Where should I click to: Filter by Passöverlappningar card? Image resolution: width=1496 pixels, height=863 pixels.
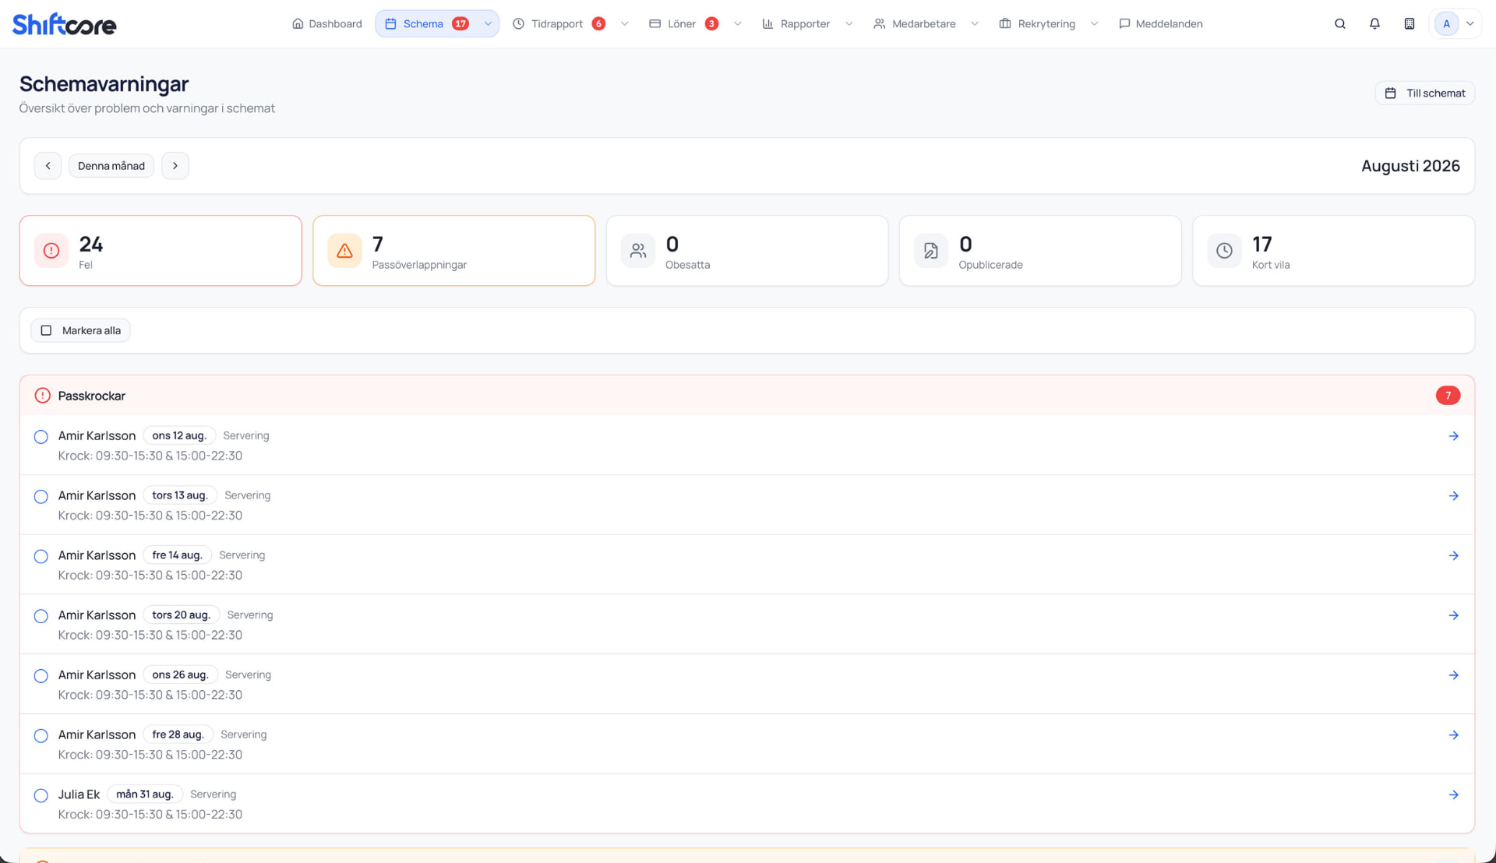click(454, 251)
